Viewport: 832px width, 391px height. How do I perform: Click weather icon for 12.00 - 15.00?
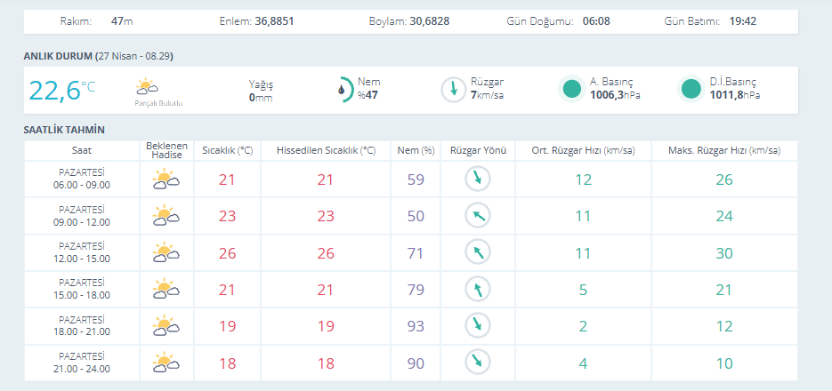click(x=166, y=252)
